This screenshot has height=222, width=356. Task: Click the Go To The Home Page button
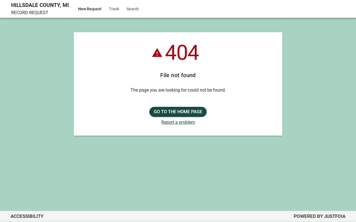pos(178,112)
